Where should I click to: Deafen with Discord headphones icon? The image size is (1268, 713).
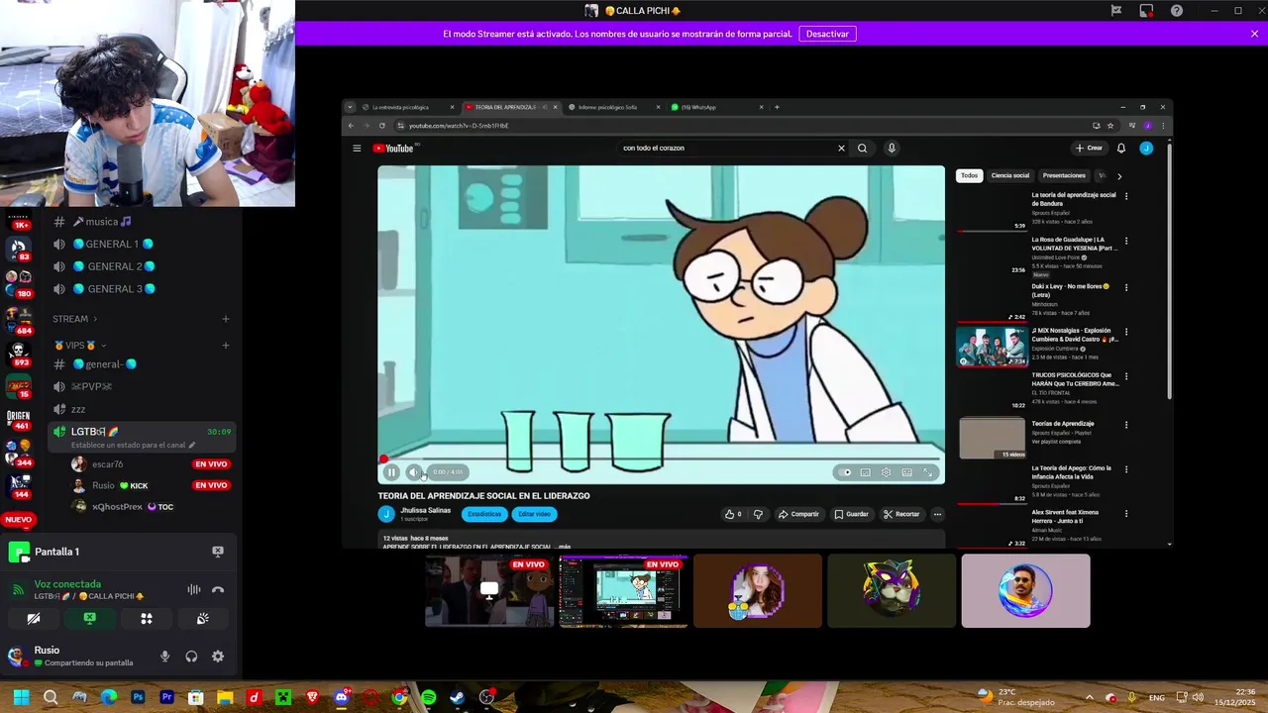(191, 657)
